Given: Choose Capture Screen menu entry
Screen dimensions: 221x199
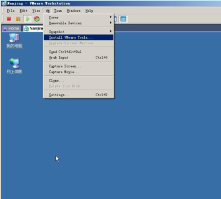Looking at the screenshot, I should pos(79,66).
